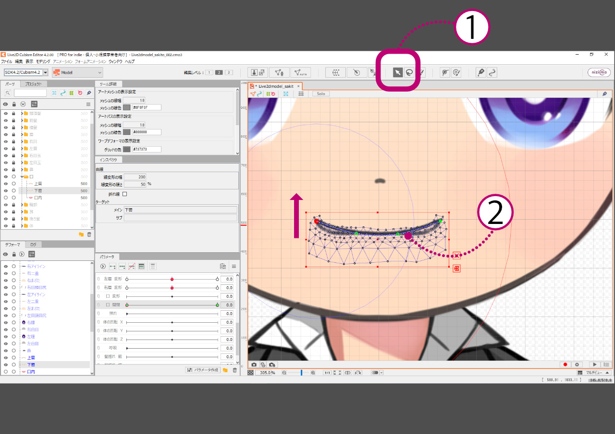Click the nizima logo button
Screen dimensions: 615x434
coord(599,72)
